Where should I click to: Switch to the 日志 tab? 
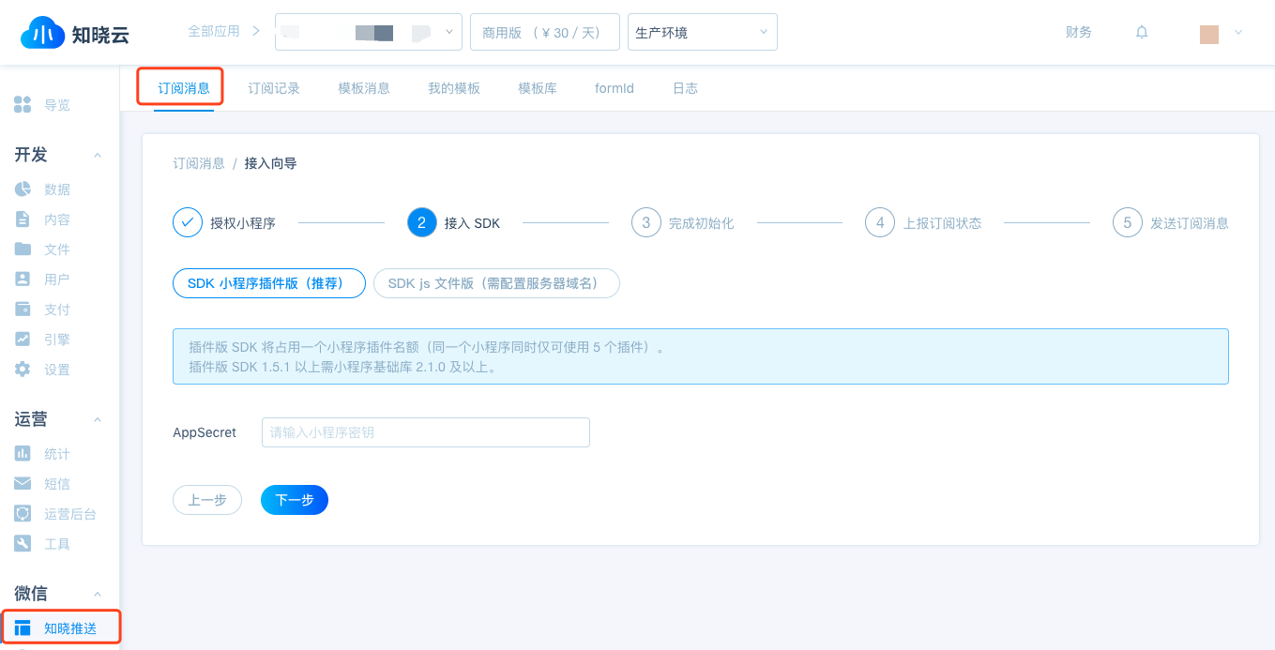click(x=685, y=88)
